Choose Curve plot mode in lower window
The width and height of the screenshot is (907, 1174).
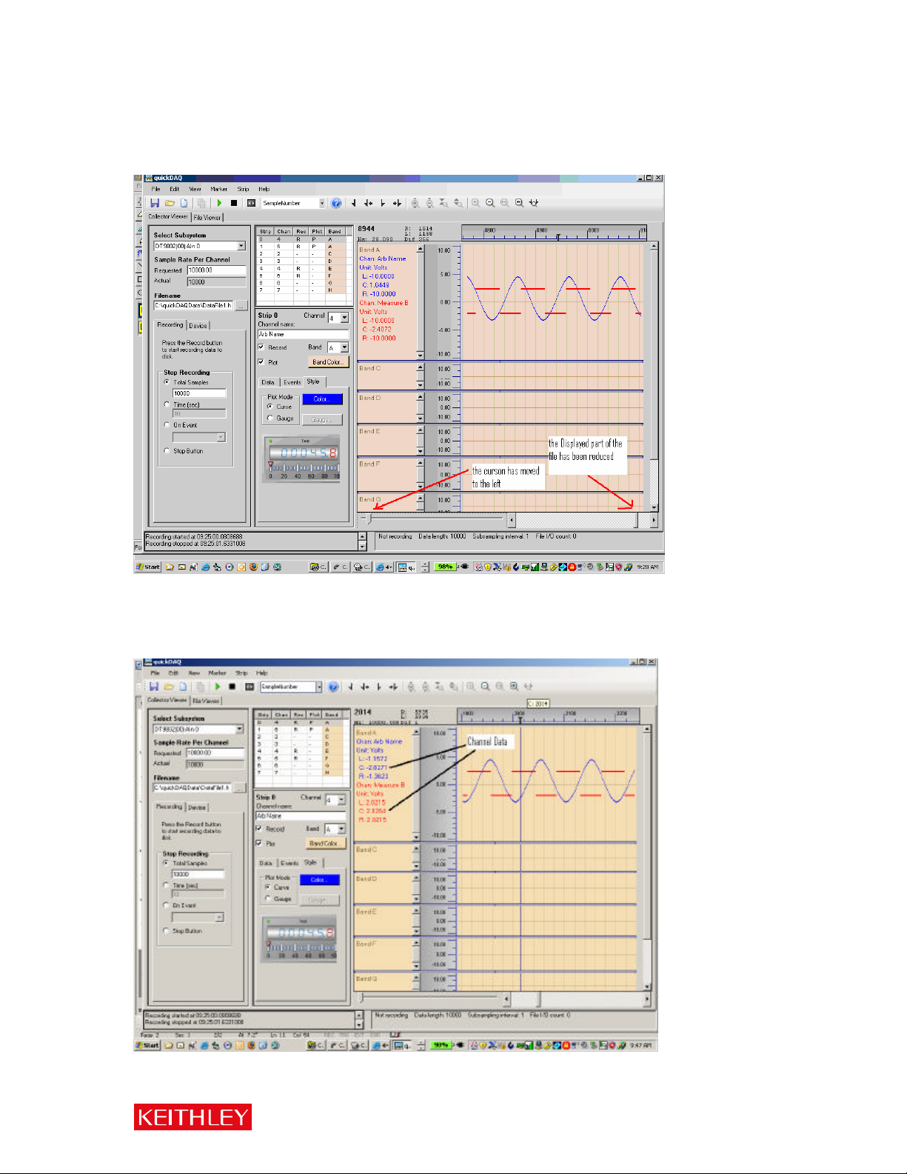click(x=268, y=887)
